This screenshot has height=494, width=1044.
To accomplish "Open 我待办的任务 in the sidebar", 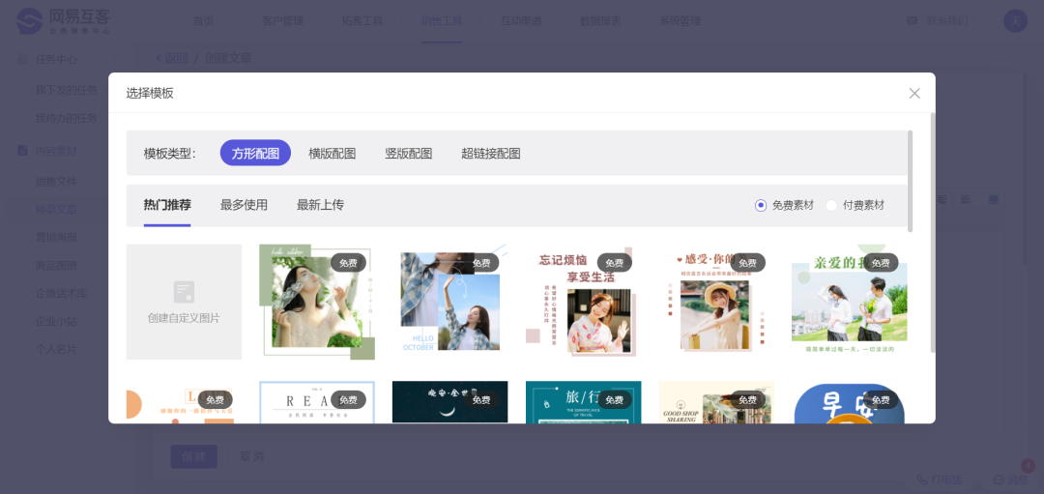I will [x=66, y=119].
